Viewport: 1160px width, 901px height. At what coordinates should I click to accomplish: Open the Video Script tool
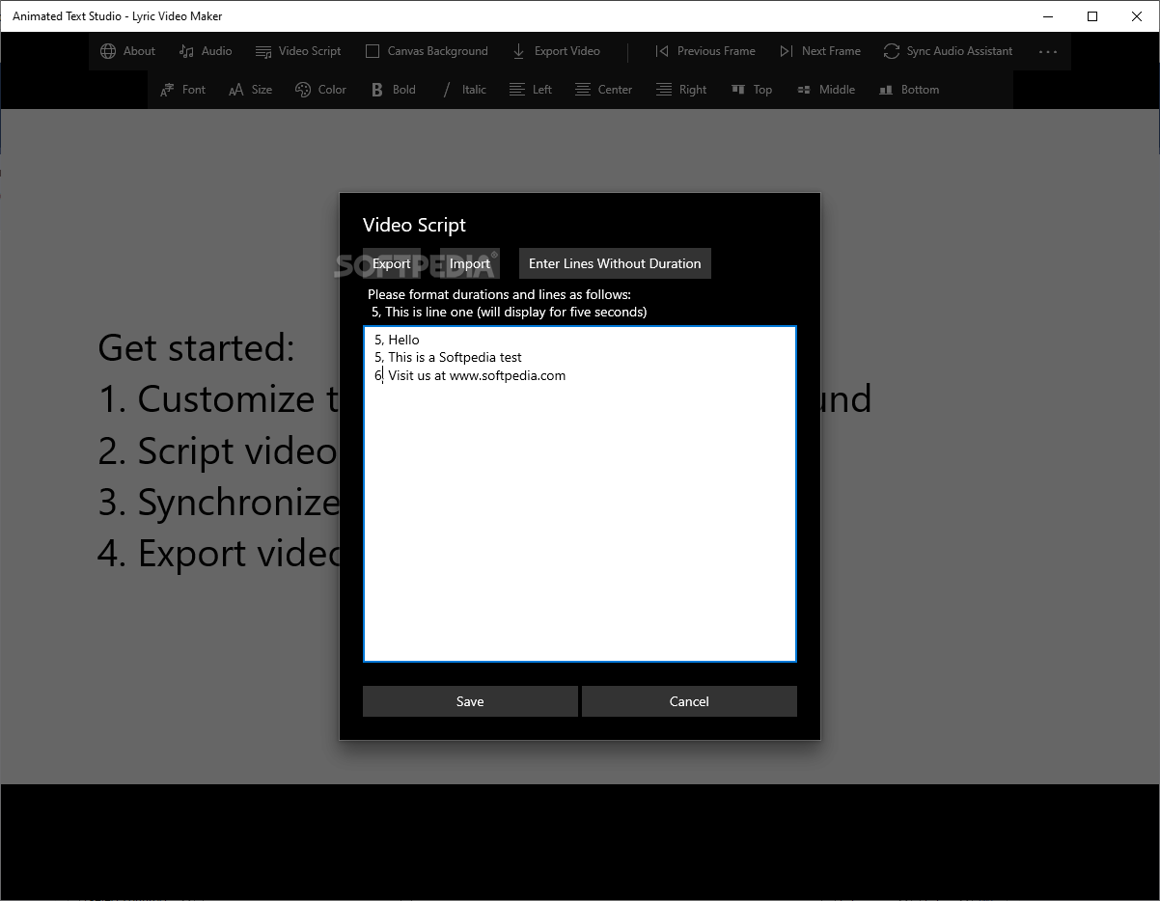(x=297, y=50)
